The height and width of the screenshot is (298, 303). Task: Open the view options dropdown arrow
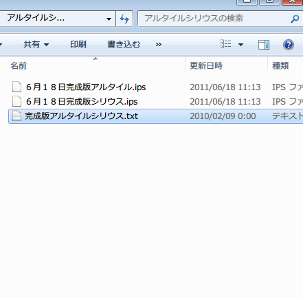240,45
